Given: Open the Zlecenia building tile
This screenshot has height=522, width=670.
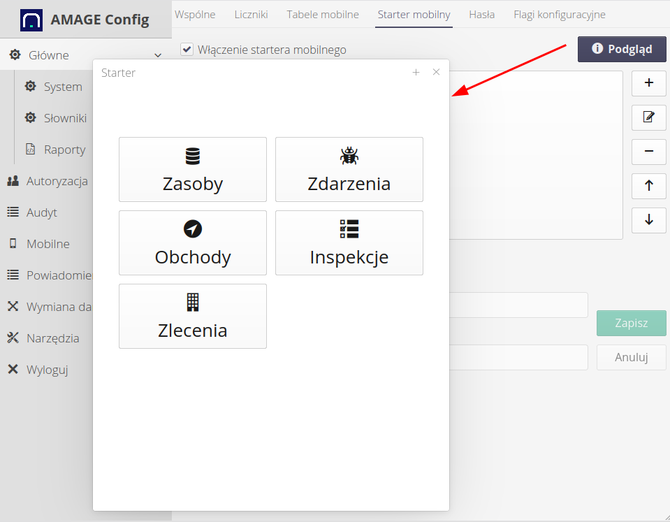Looking at the screenshot, I should tap(193, 317).
